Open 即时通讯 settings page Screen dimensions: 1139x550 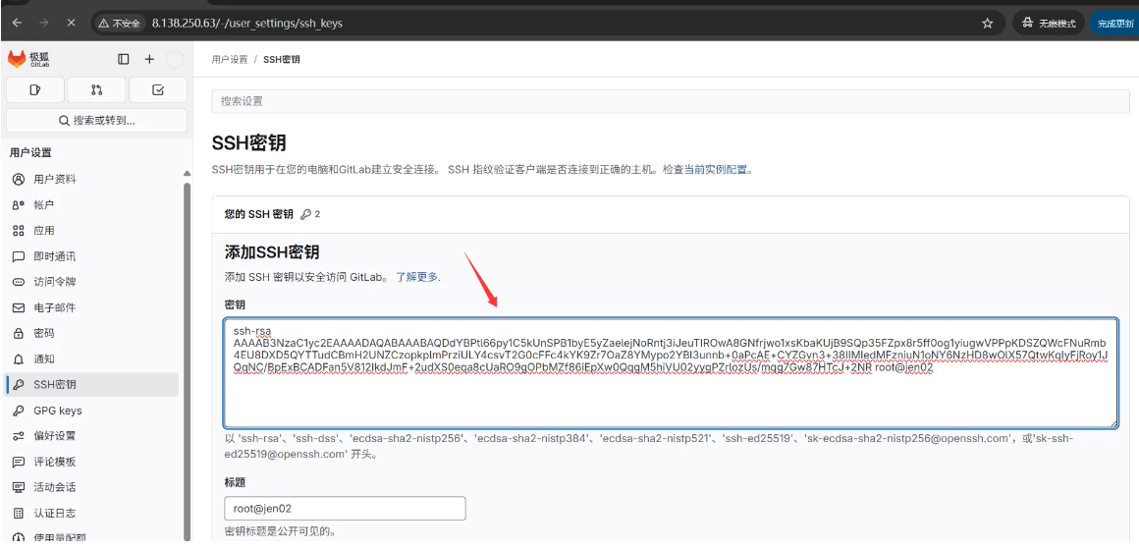pos(91,256)
